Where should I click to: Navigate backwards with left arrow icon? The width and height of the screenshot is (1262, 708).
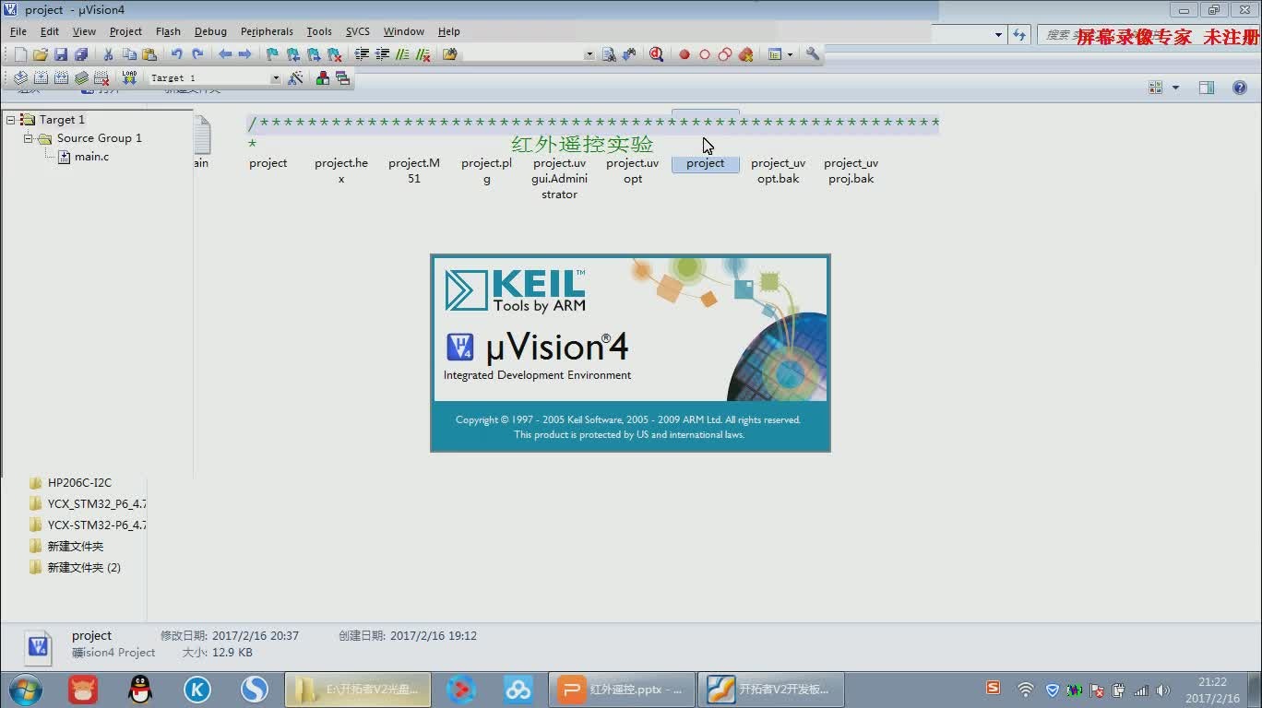point(224,54)
